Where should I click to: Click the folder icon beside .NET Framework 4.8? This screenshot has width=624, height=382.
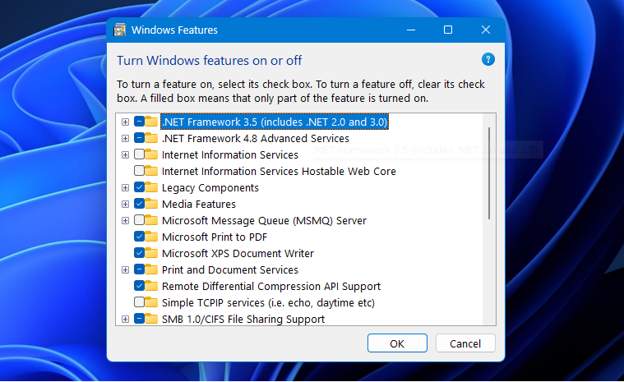click(151, 138)
